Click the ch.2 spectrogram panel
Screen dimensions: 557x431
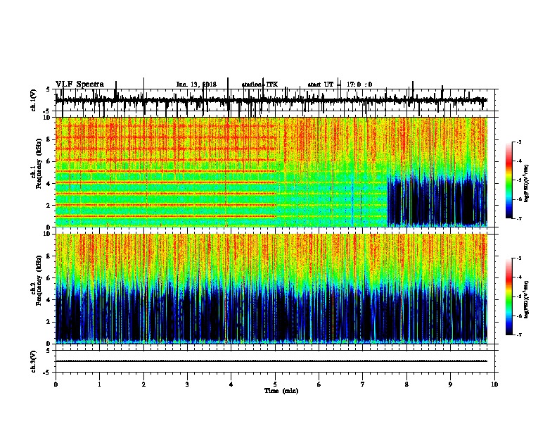(x=271, y=289)
